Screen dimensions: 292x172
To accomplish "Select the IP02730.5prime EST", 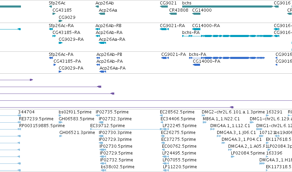I will (x=103, y=150).
